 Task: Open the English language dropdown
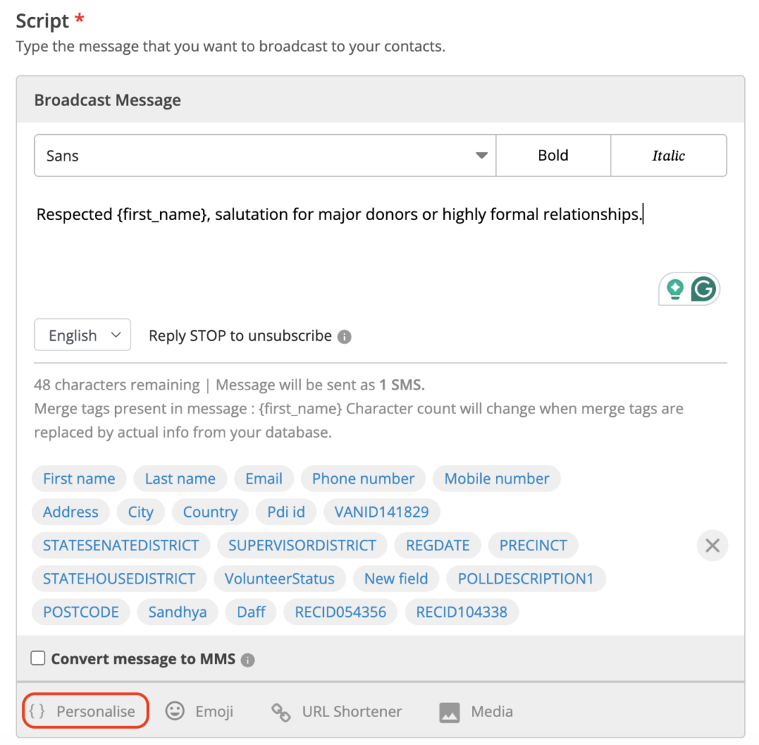[82, 335]
